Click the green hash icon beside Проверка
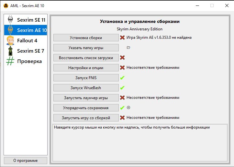Image resolution: width=234 pixels, height=167 pixels. (x=10, y=61)
